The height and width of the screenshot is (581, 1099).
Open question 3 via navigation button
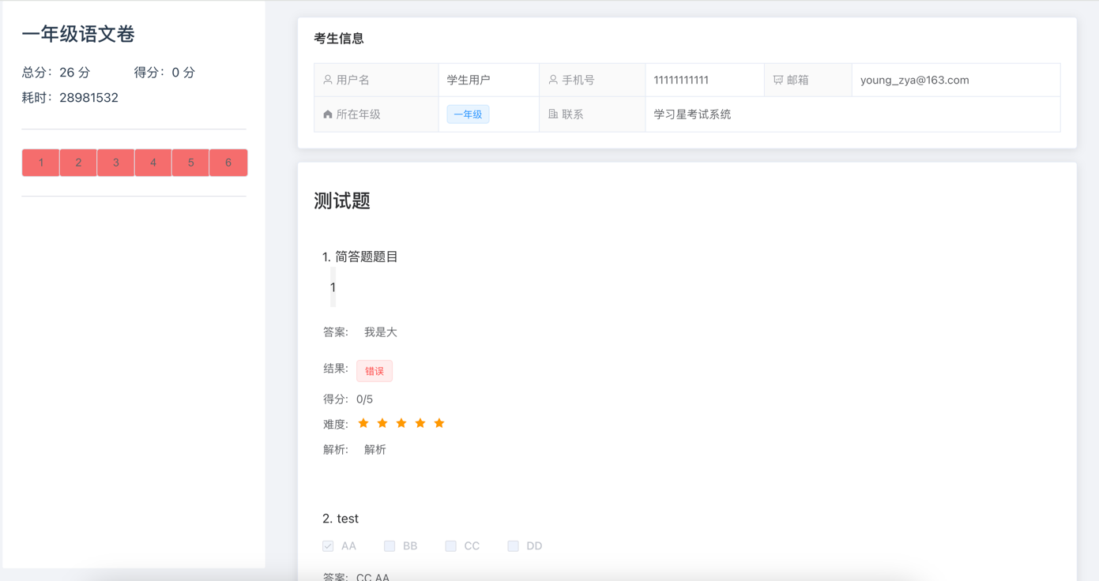115,162
